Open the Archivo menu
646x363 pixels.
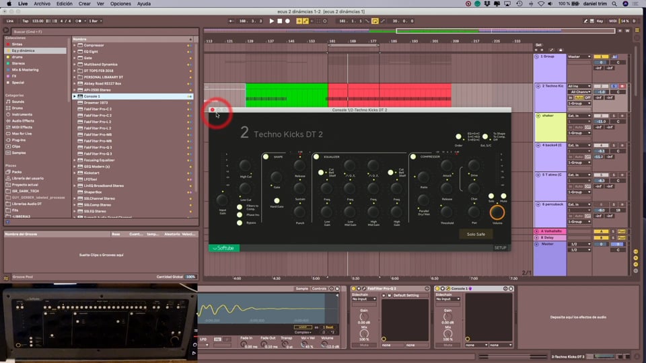(x=42, y=4)
